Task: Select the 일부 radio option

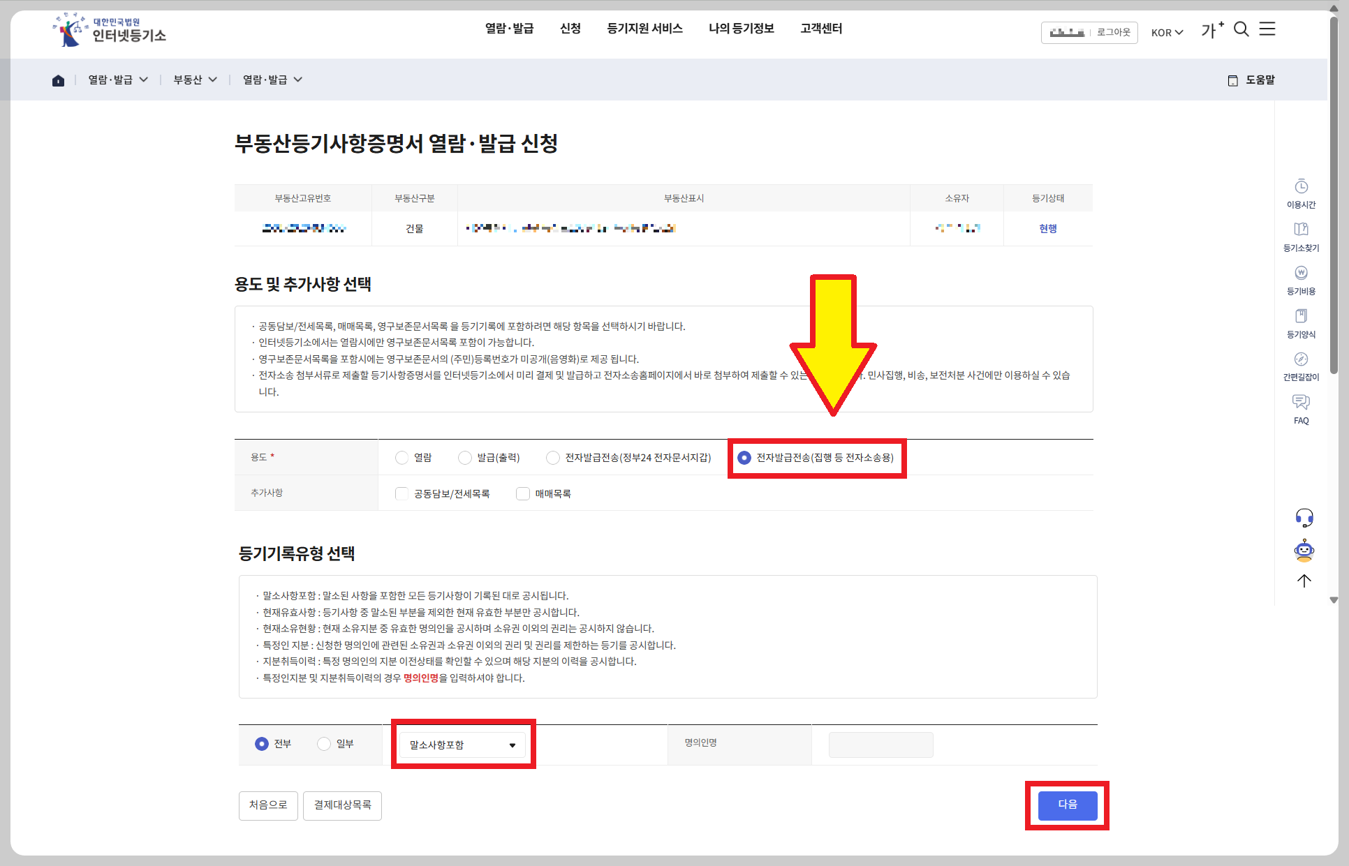Action: click(x=324, y=744)
